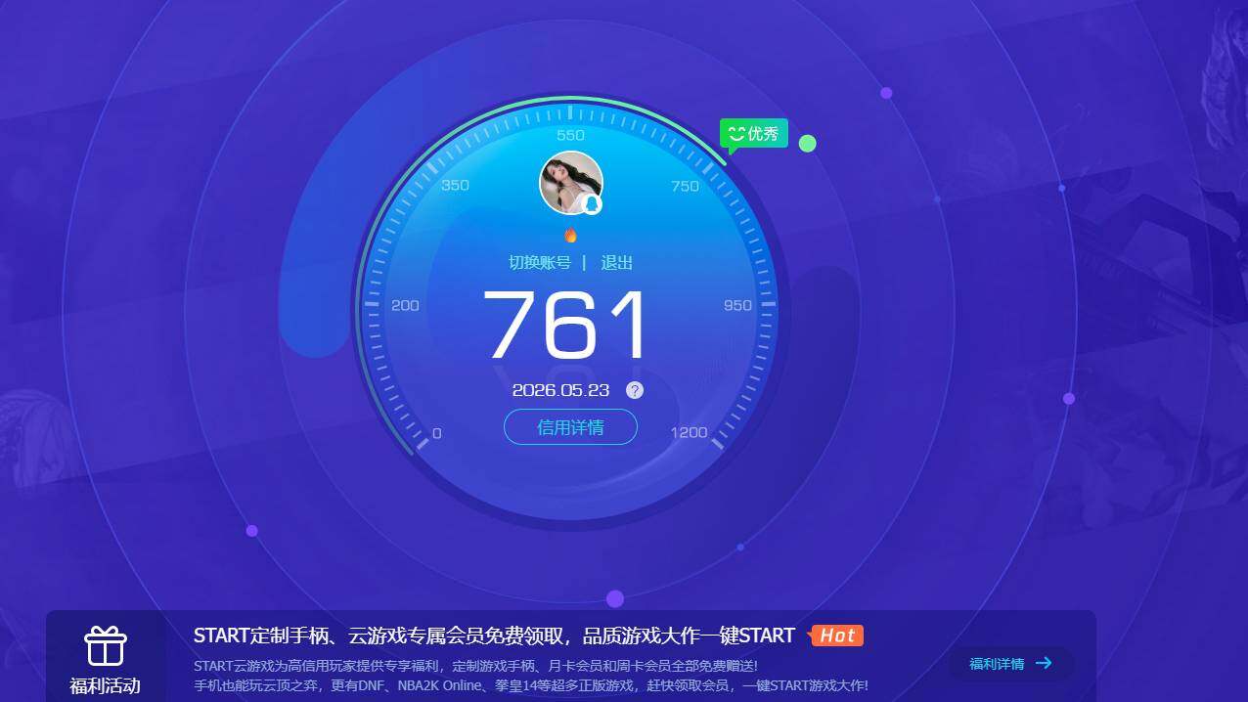Click 切换账号 to switch account

[x=540, y=263]
